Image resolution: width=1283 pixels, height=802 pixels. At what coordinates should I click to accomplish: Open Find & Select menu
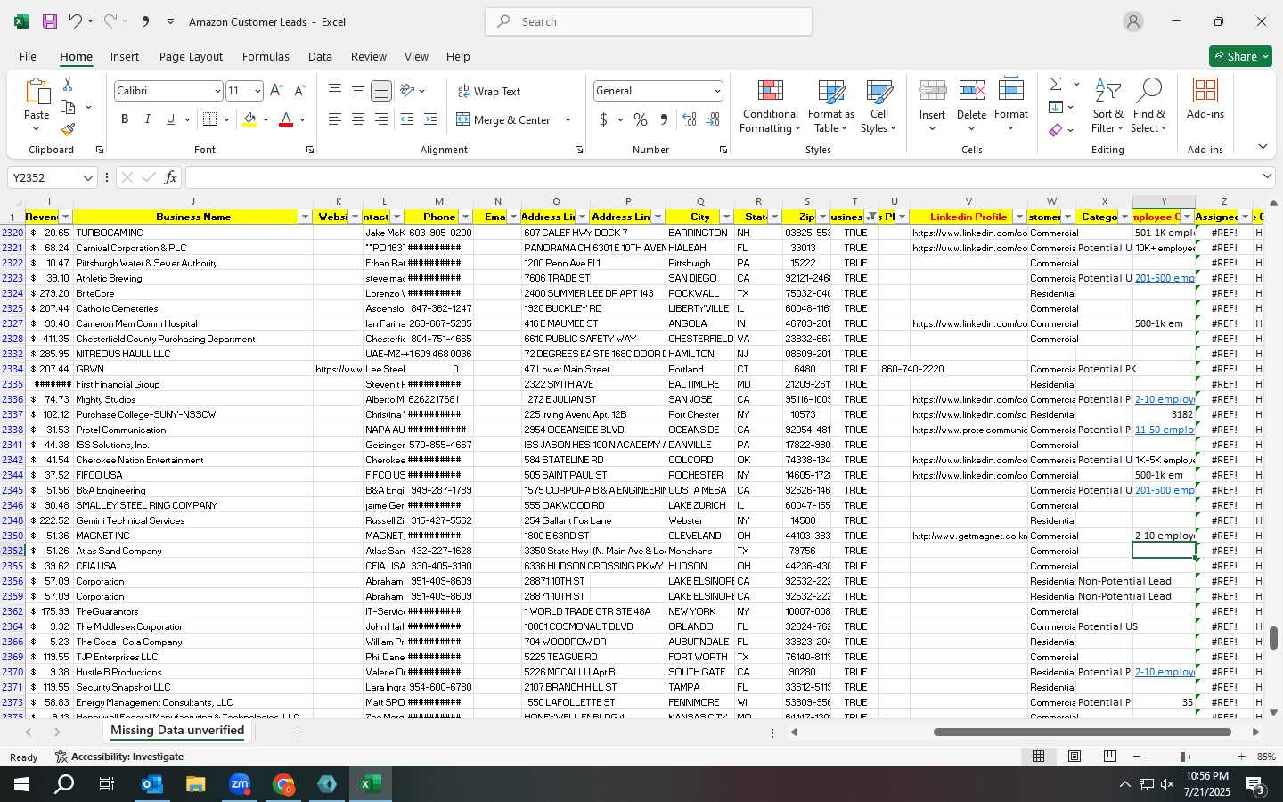tap(1149, 107)
